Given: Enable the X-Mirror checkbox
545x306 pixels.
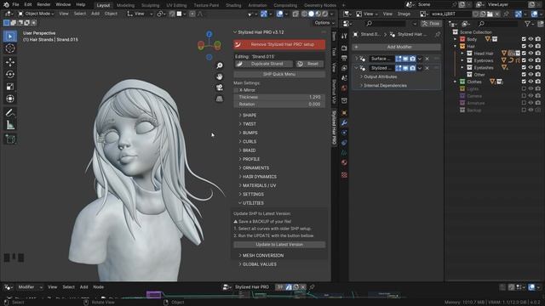Looking at the screenshot, I should [237, 90].
